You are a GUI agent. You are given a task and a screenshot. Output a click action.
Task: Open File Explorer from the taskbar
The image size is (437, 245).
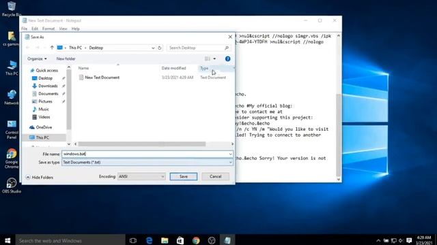(x=165, y=240)
